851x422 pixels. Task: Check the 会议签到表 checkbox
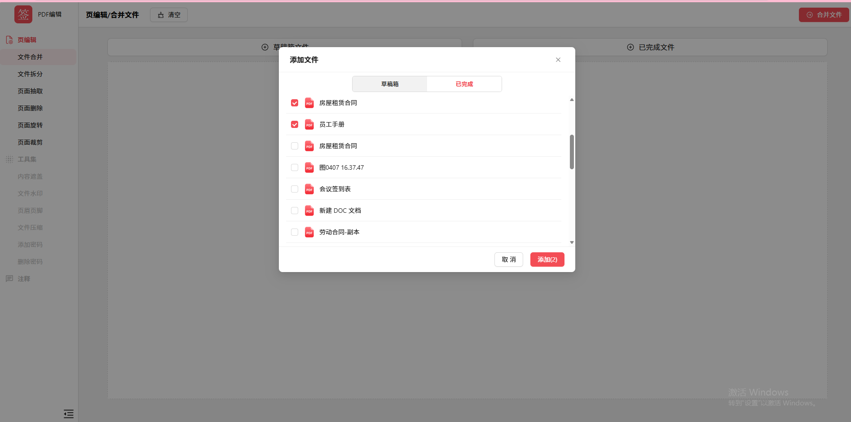(x=295, y=189)
